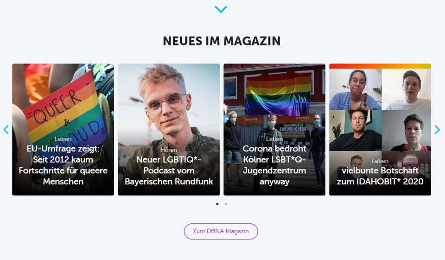Click Leben label on IDAHOBIT card

click(380, 161)
